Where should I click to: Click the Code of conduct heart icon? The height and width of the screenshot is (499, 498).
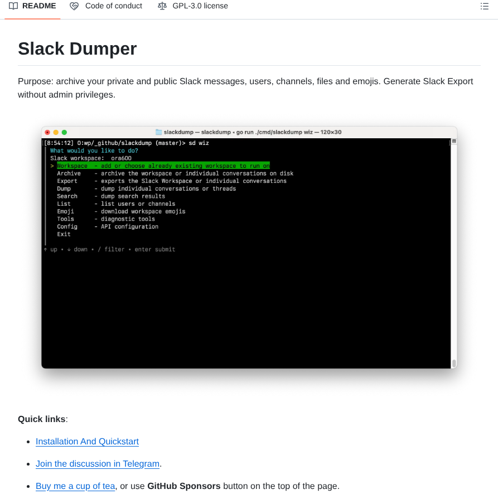click(74, 6)
